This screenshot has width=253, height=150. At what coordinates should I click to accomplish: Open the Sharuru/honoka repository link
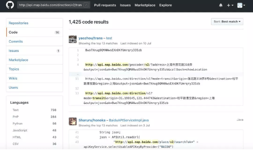pos(92,120)
